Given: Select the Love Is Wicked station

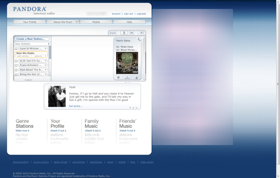Looking at the screenshot, I should pyautogui.click(x=31, y=49).
